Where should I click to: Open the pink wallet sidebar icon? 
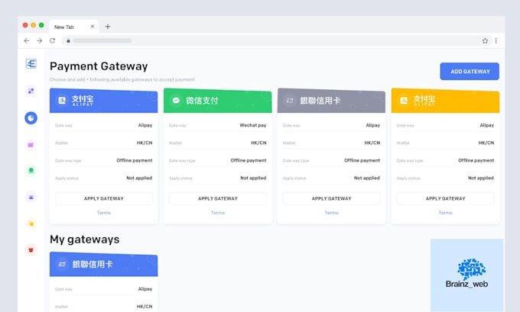pyautogui.click(x=31, y=145)
